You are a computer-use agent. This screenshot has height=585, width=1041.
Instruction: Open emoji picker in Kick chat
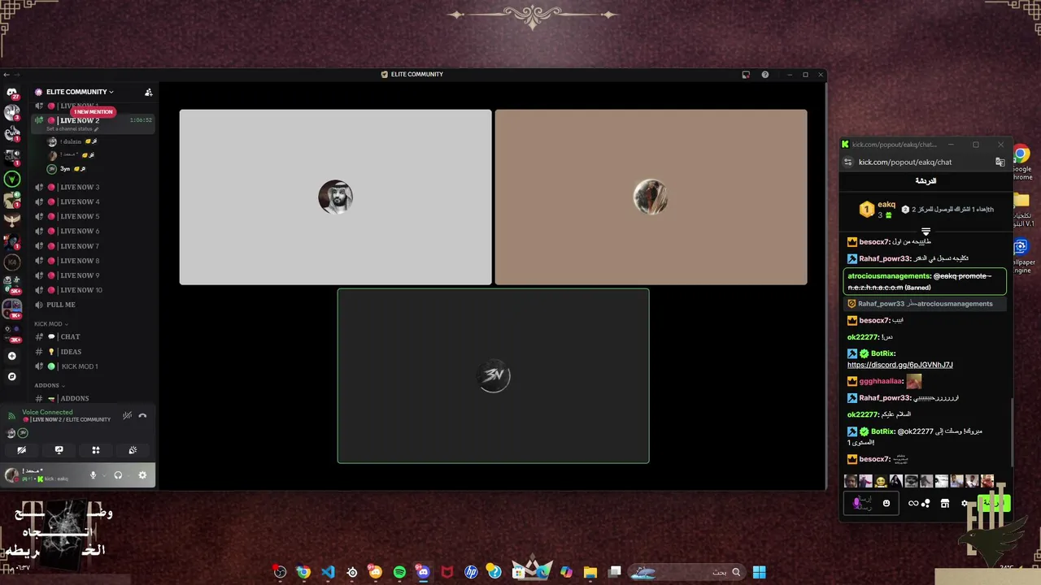pos(886,504)
